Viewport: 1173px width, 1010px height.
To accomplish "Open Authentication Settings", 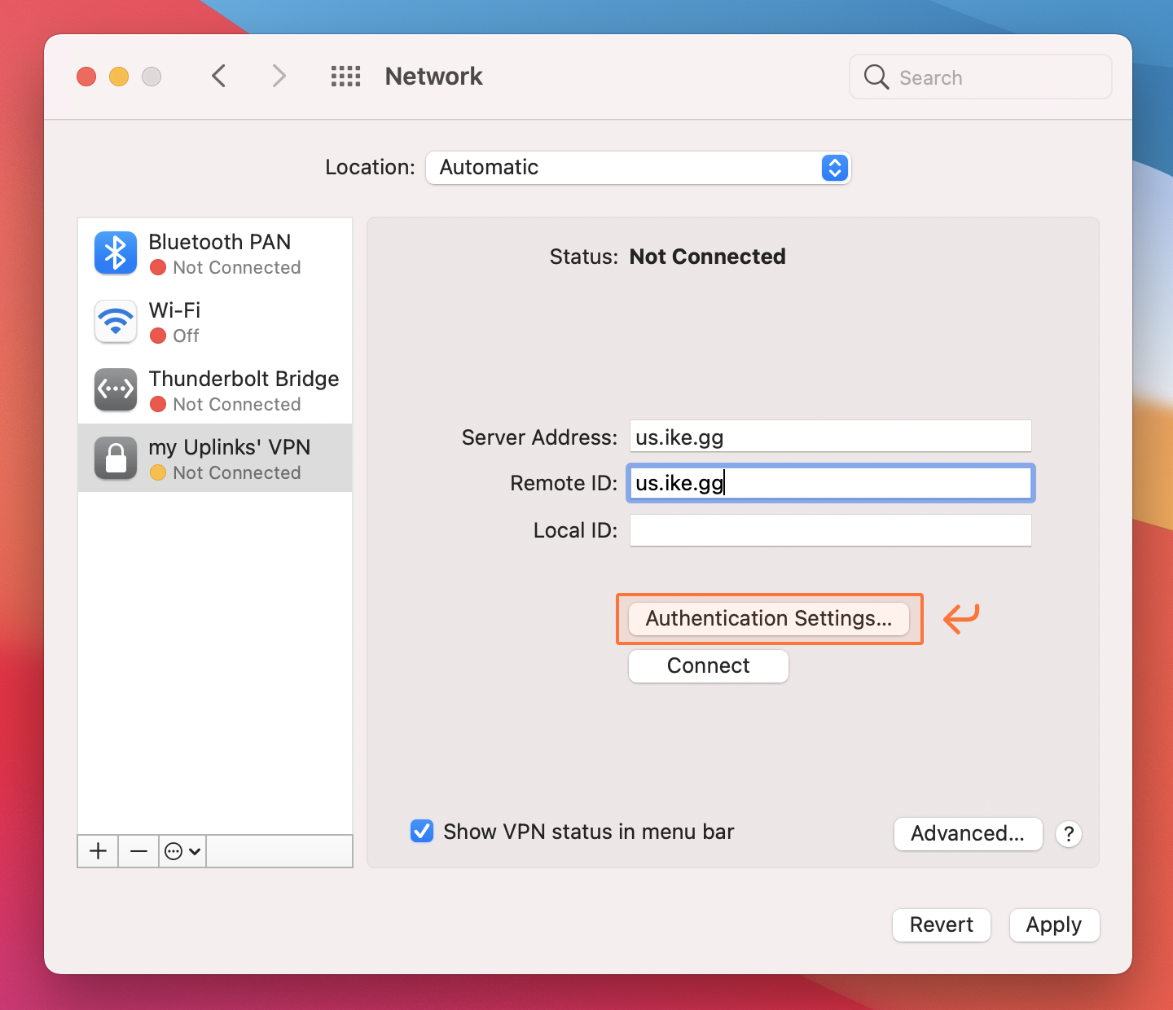I will (768, 618).
